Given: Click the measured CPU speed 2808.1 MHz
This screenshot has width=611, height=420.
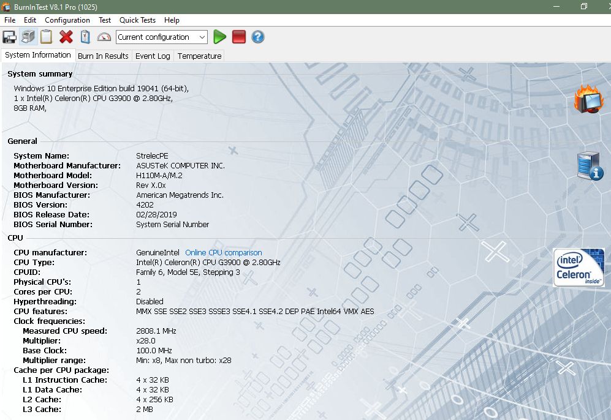Looking at the screenshot, I should click(x=156, y=331).
